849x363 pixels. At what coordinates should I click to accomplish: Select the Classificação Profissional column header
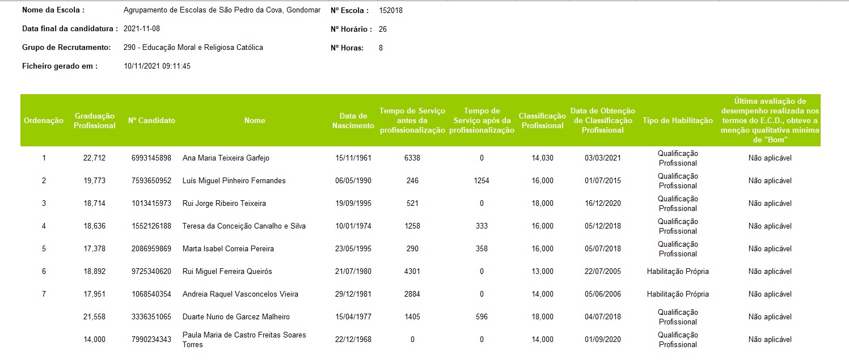tap(542, 120)
